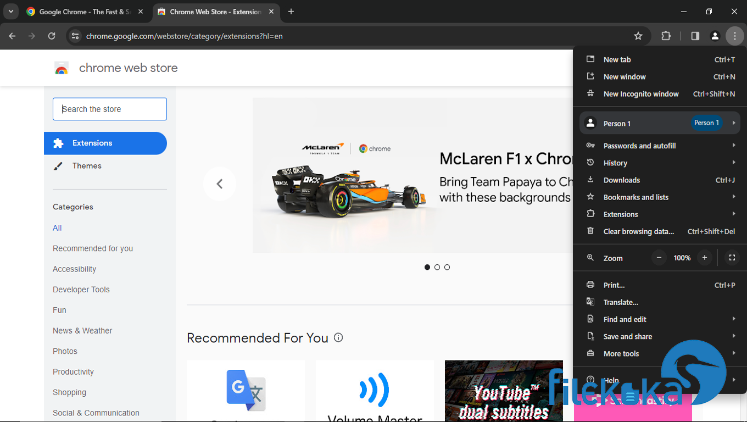
Task: Increase zoom with the plus button
Action: pyautogui.click(x=705, y=258)
